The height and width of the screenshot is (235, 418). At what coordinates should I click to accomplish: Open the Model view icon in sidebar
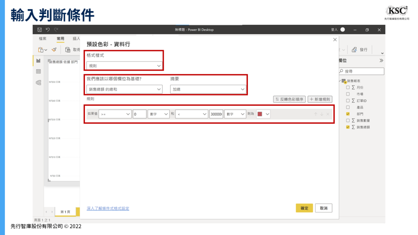38,82
